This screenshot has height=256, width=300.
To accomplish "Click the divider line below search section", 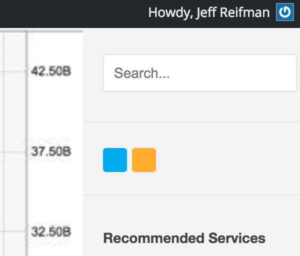I will click(x=191, y=122).
